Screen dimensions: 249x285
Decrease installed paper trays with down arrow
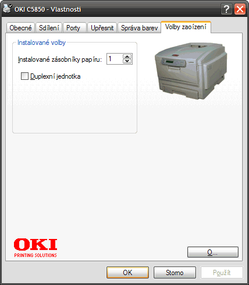point(127,61)
